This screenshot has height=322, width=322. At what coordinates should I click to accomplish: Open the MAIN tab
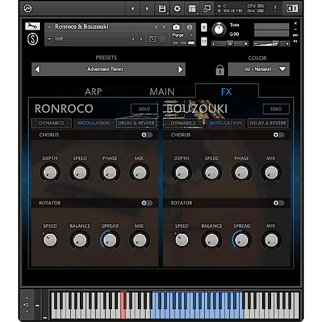point(162,92)
